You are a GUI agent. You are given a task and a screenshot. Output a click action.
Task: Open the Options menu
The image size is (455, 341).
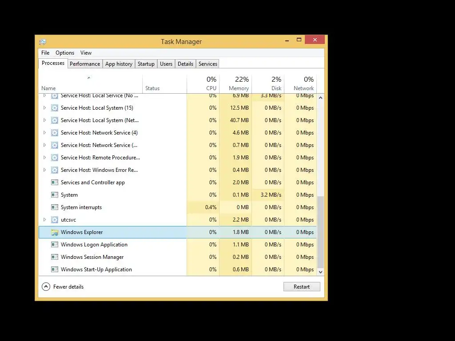65,53
